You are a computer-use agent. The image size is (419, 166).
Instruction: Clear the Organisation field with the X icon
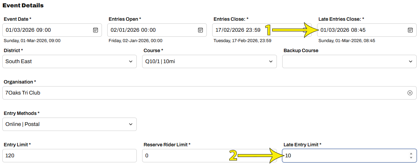pos(410,93)
